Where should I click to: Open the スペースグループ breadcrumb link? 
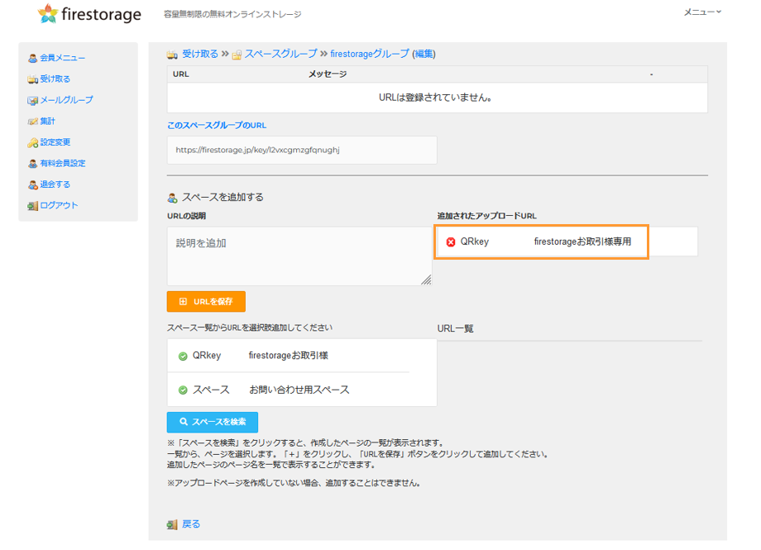point(280,54)
